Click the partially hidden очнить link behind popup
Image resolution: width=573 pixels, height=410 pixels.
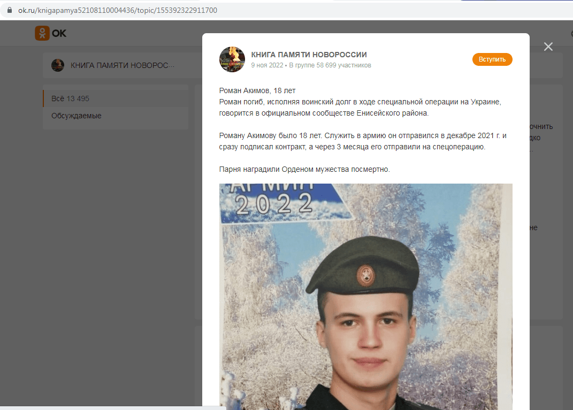541,126
